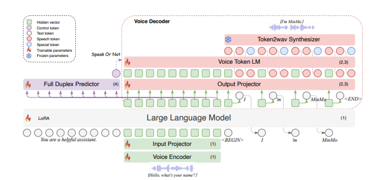Click the text token circle labeled <BEGIN>
Screen dimensions: 374x180
point(228,133)
